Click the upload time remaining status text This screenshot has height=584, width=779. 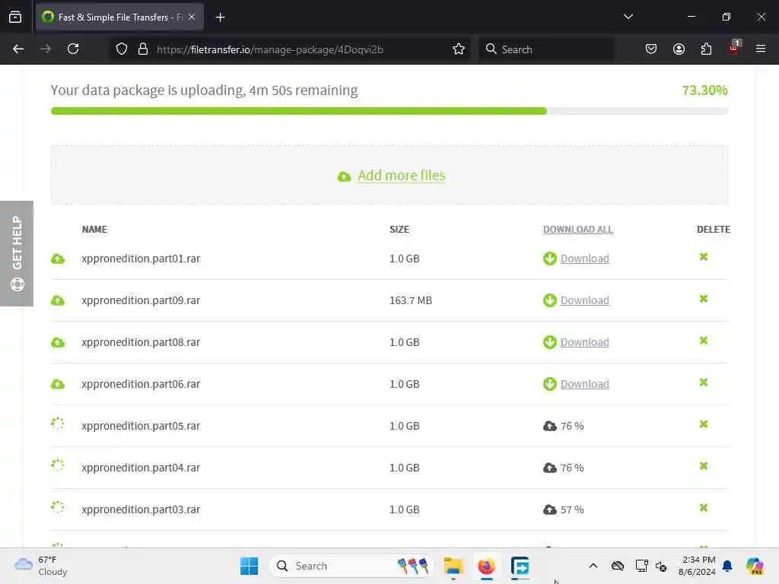coord(204,90)
